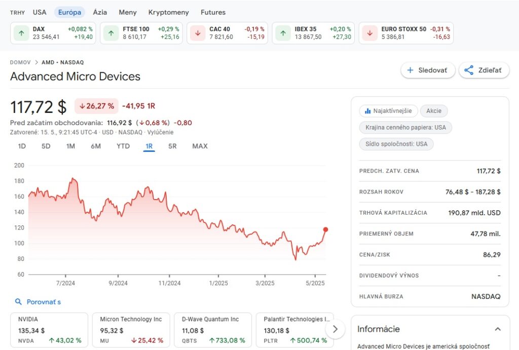Image resolution: width=519 pixels, height=350 pixels.
Task: Open the IBEX 35 index card
Action: 313,33
